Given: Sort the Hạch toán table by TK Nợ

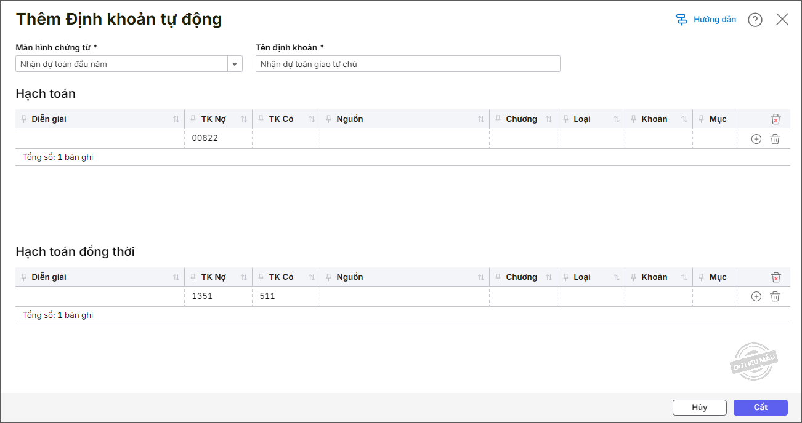Looking at the screenshot, I should coord(244,119).
